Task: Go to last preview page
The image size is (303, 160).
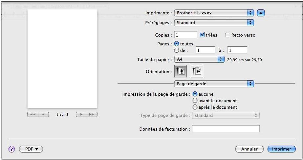Action: [92, 114]
